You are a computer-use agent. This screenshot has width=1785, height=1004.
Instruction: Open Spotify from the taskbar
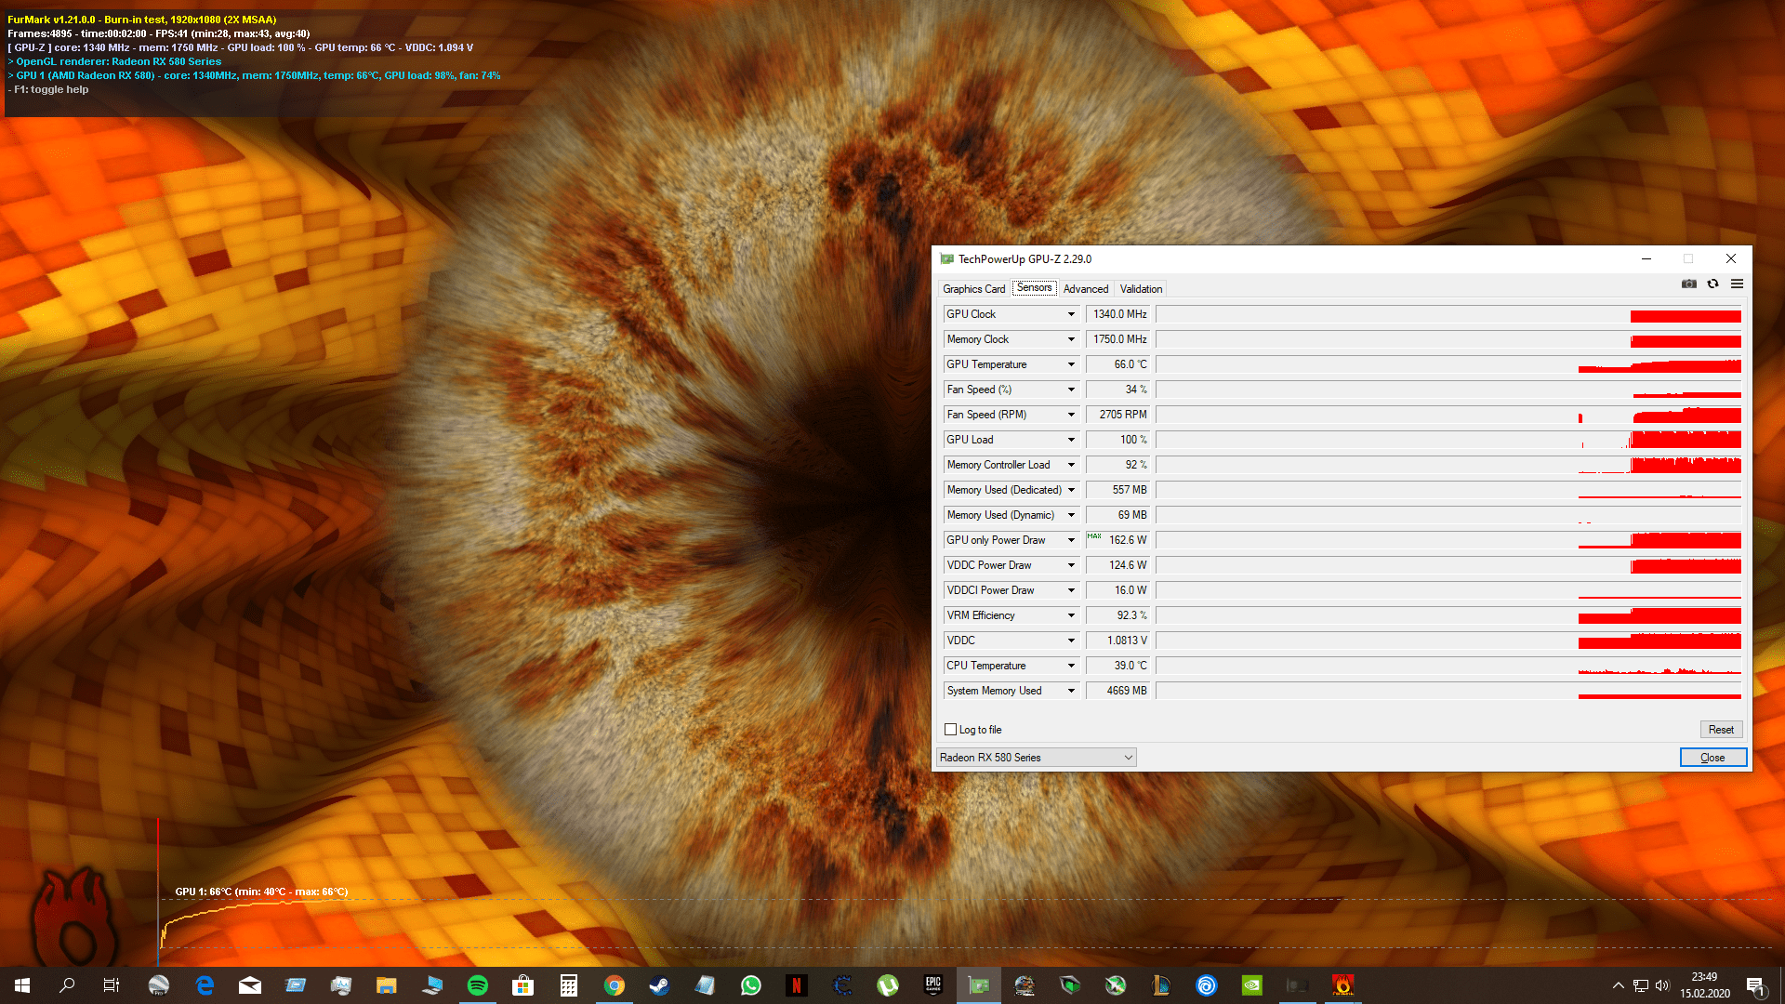tap(478, 985)
